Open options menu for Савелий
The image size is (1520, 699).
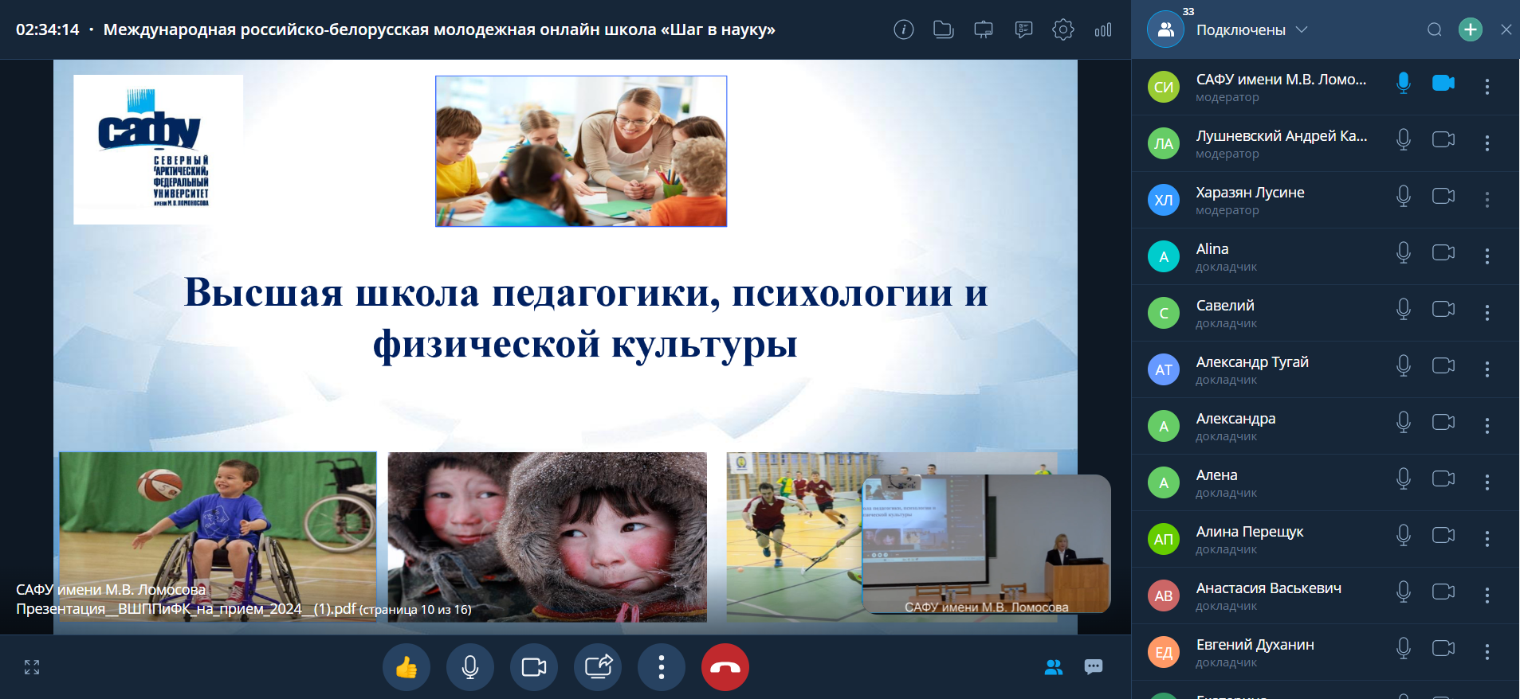1487,313
